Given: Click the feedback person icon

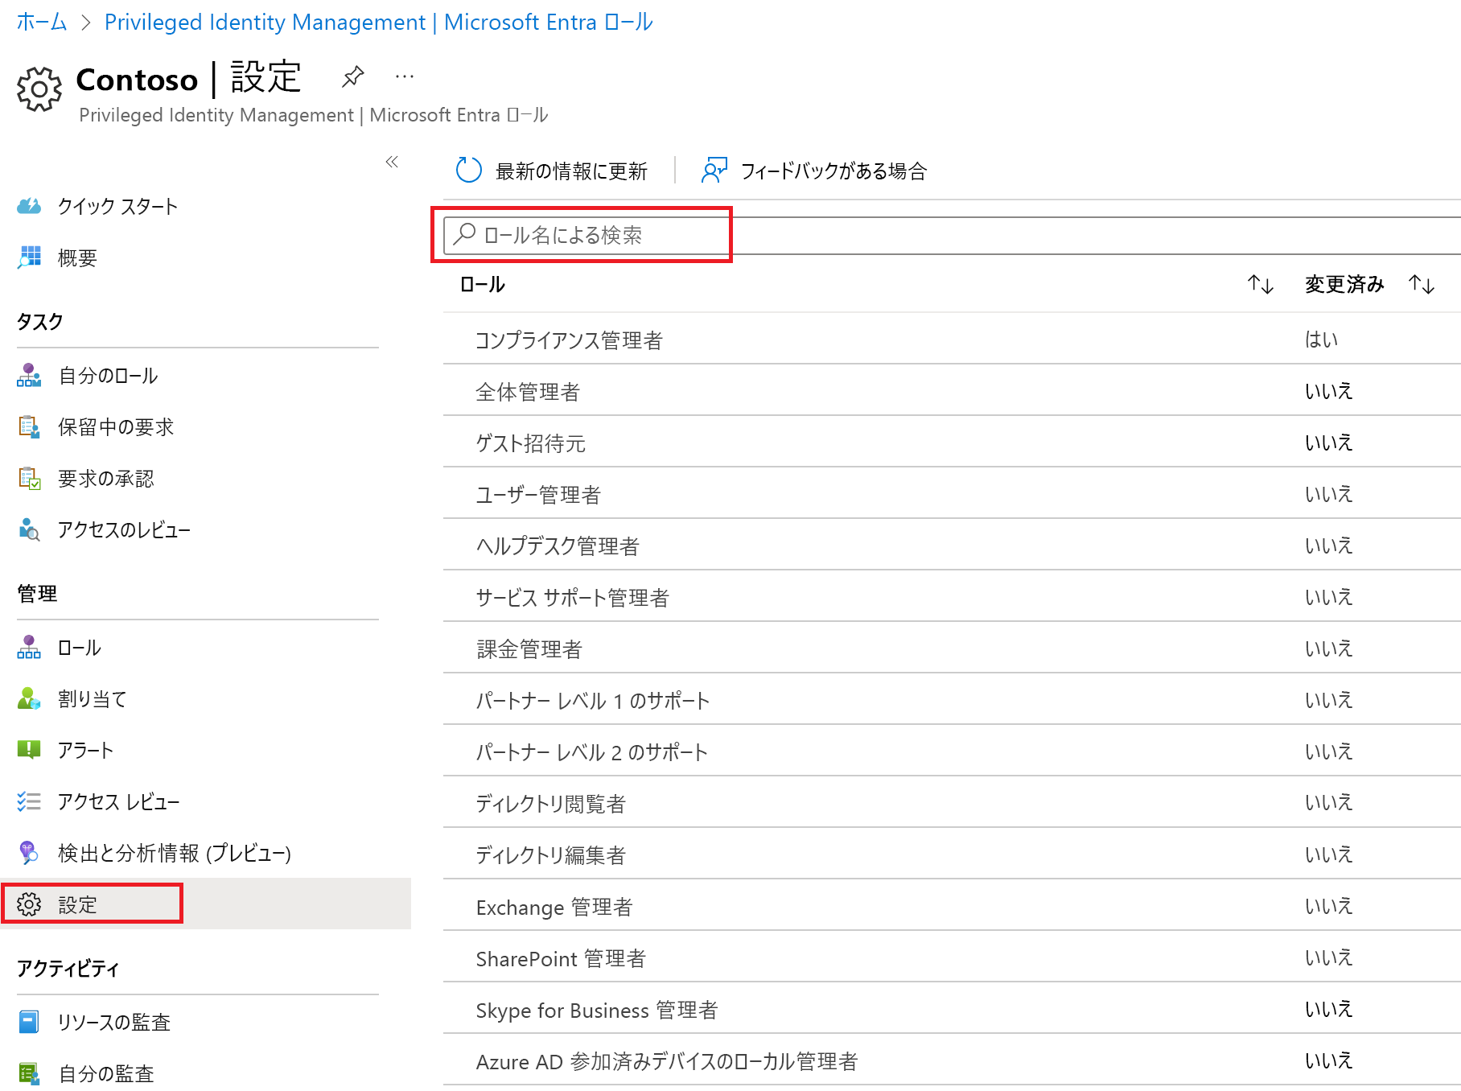Looking at the screenshot, I should [x=714, y=171].
